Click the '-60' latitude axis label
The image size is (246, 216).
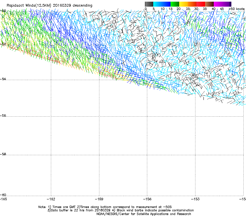pos(3,195)
